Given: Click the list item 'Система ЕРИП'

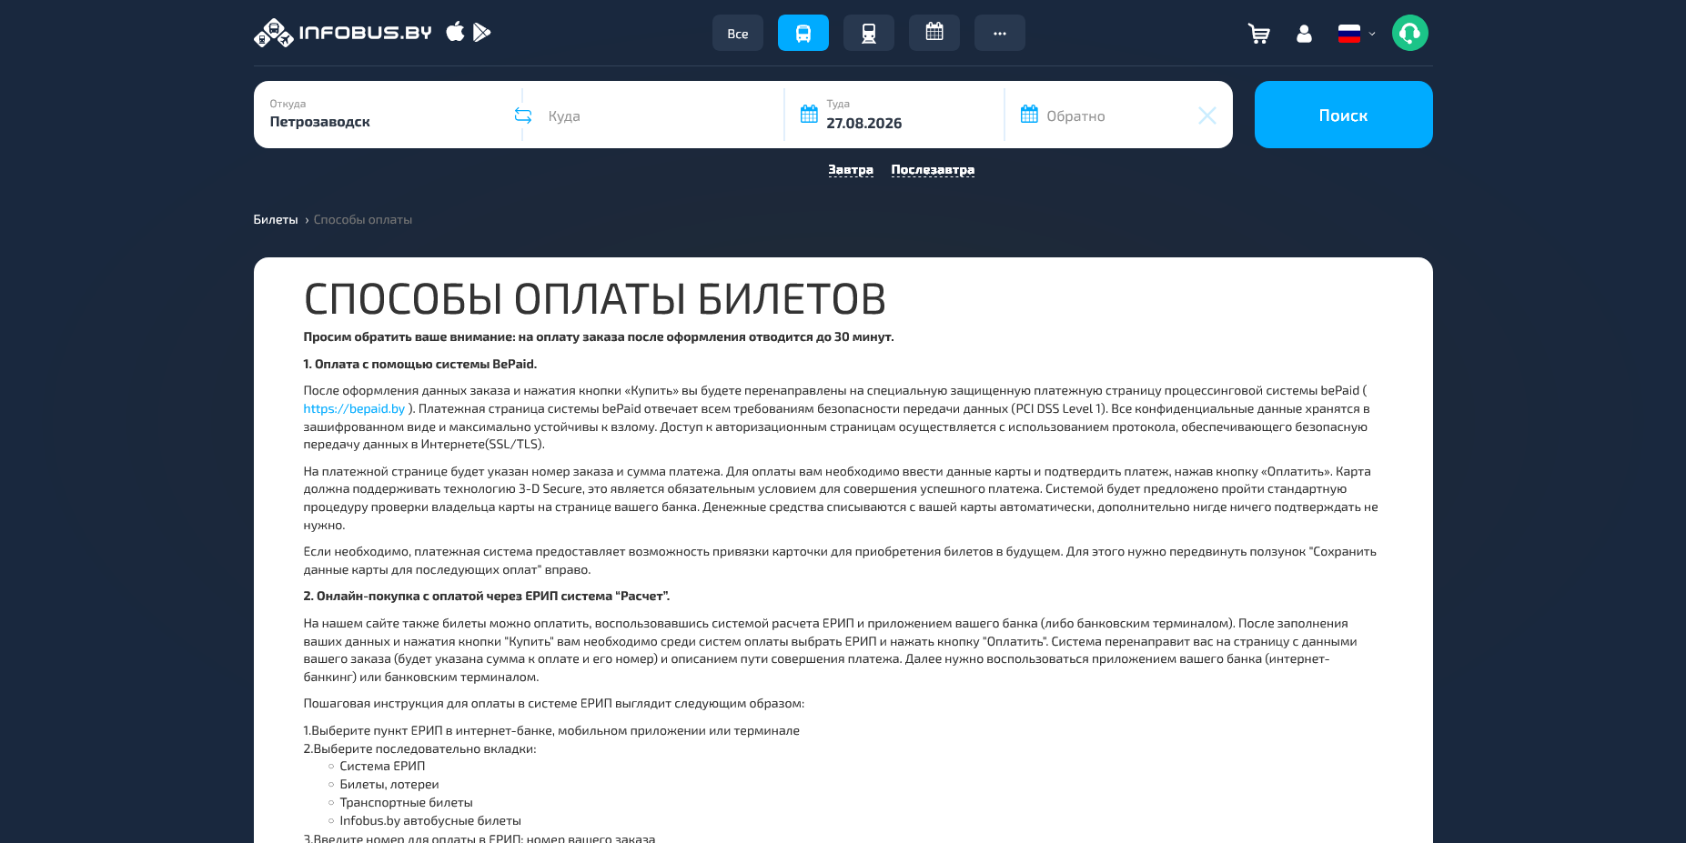Looking at the screenshot, I should [382, 767].
